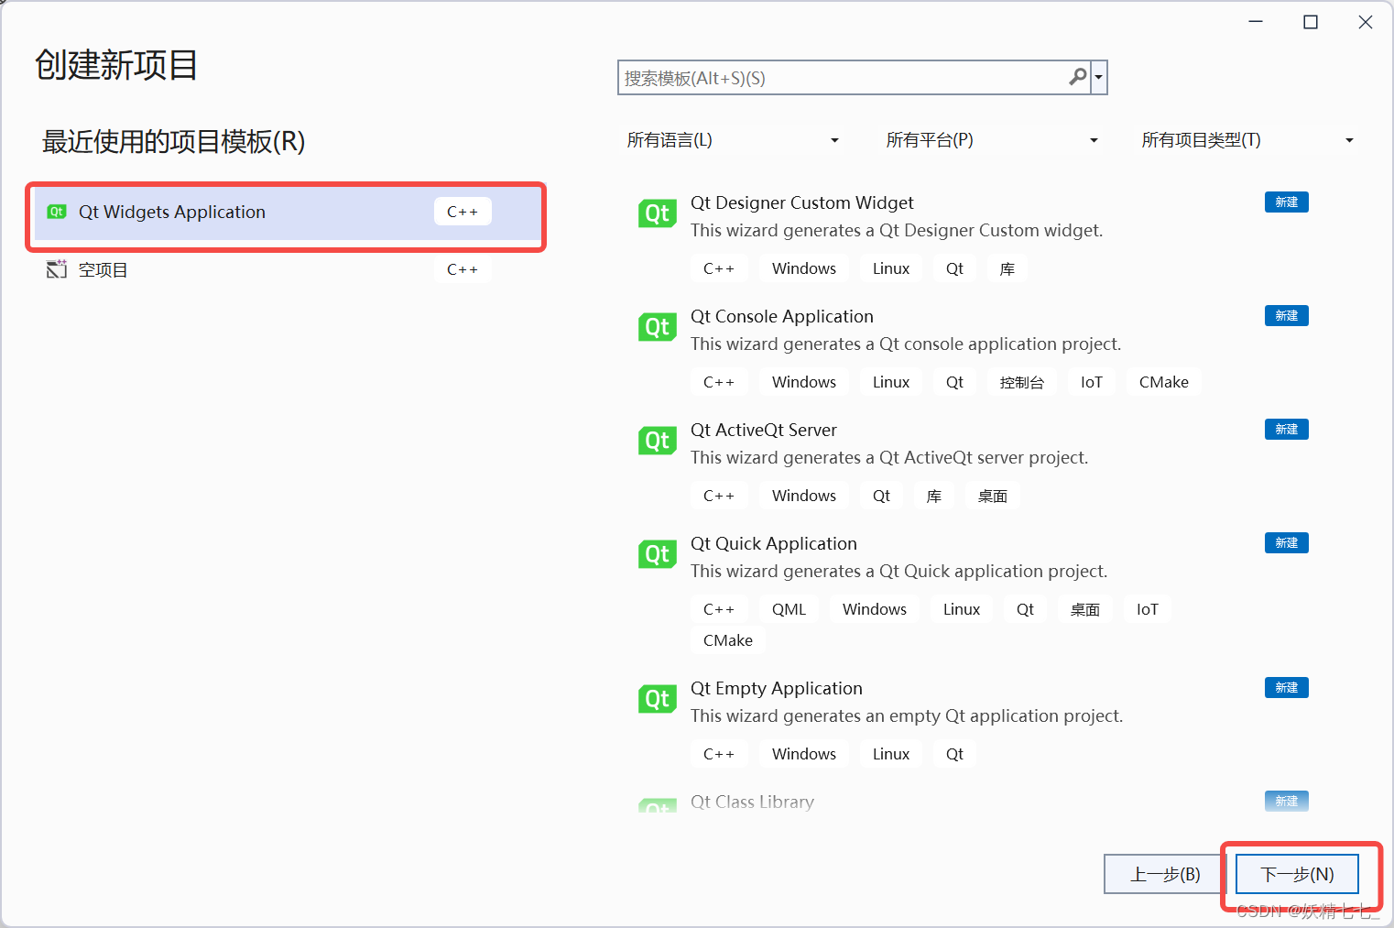Select Qt Console Application template title

click(781, 316)
